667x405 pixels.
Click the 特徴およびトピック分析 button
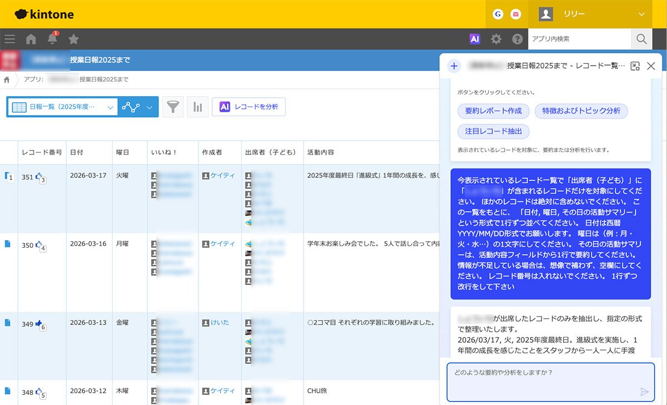point(580,111)
